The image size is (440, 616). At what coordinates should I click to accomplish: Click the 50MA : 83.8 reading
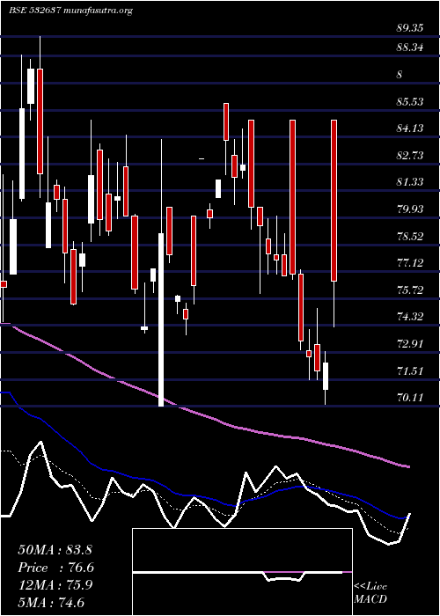pos(55,550)
